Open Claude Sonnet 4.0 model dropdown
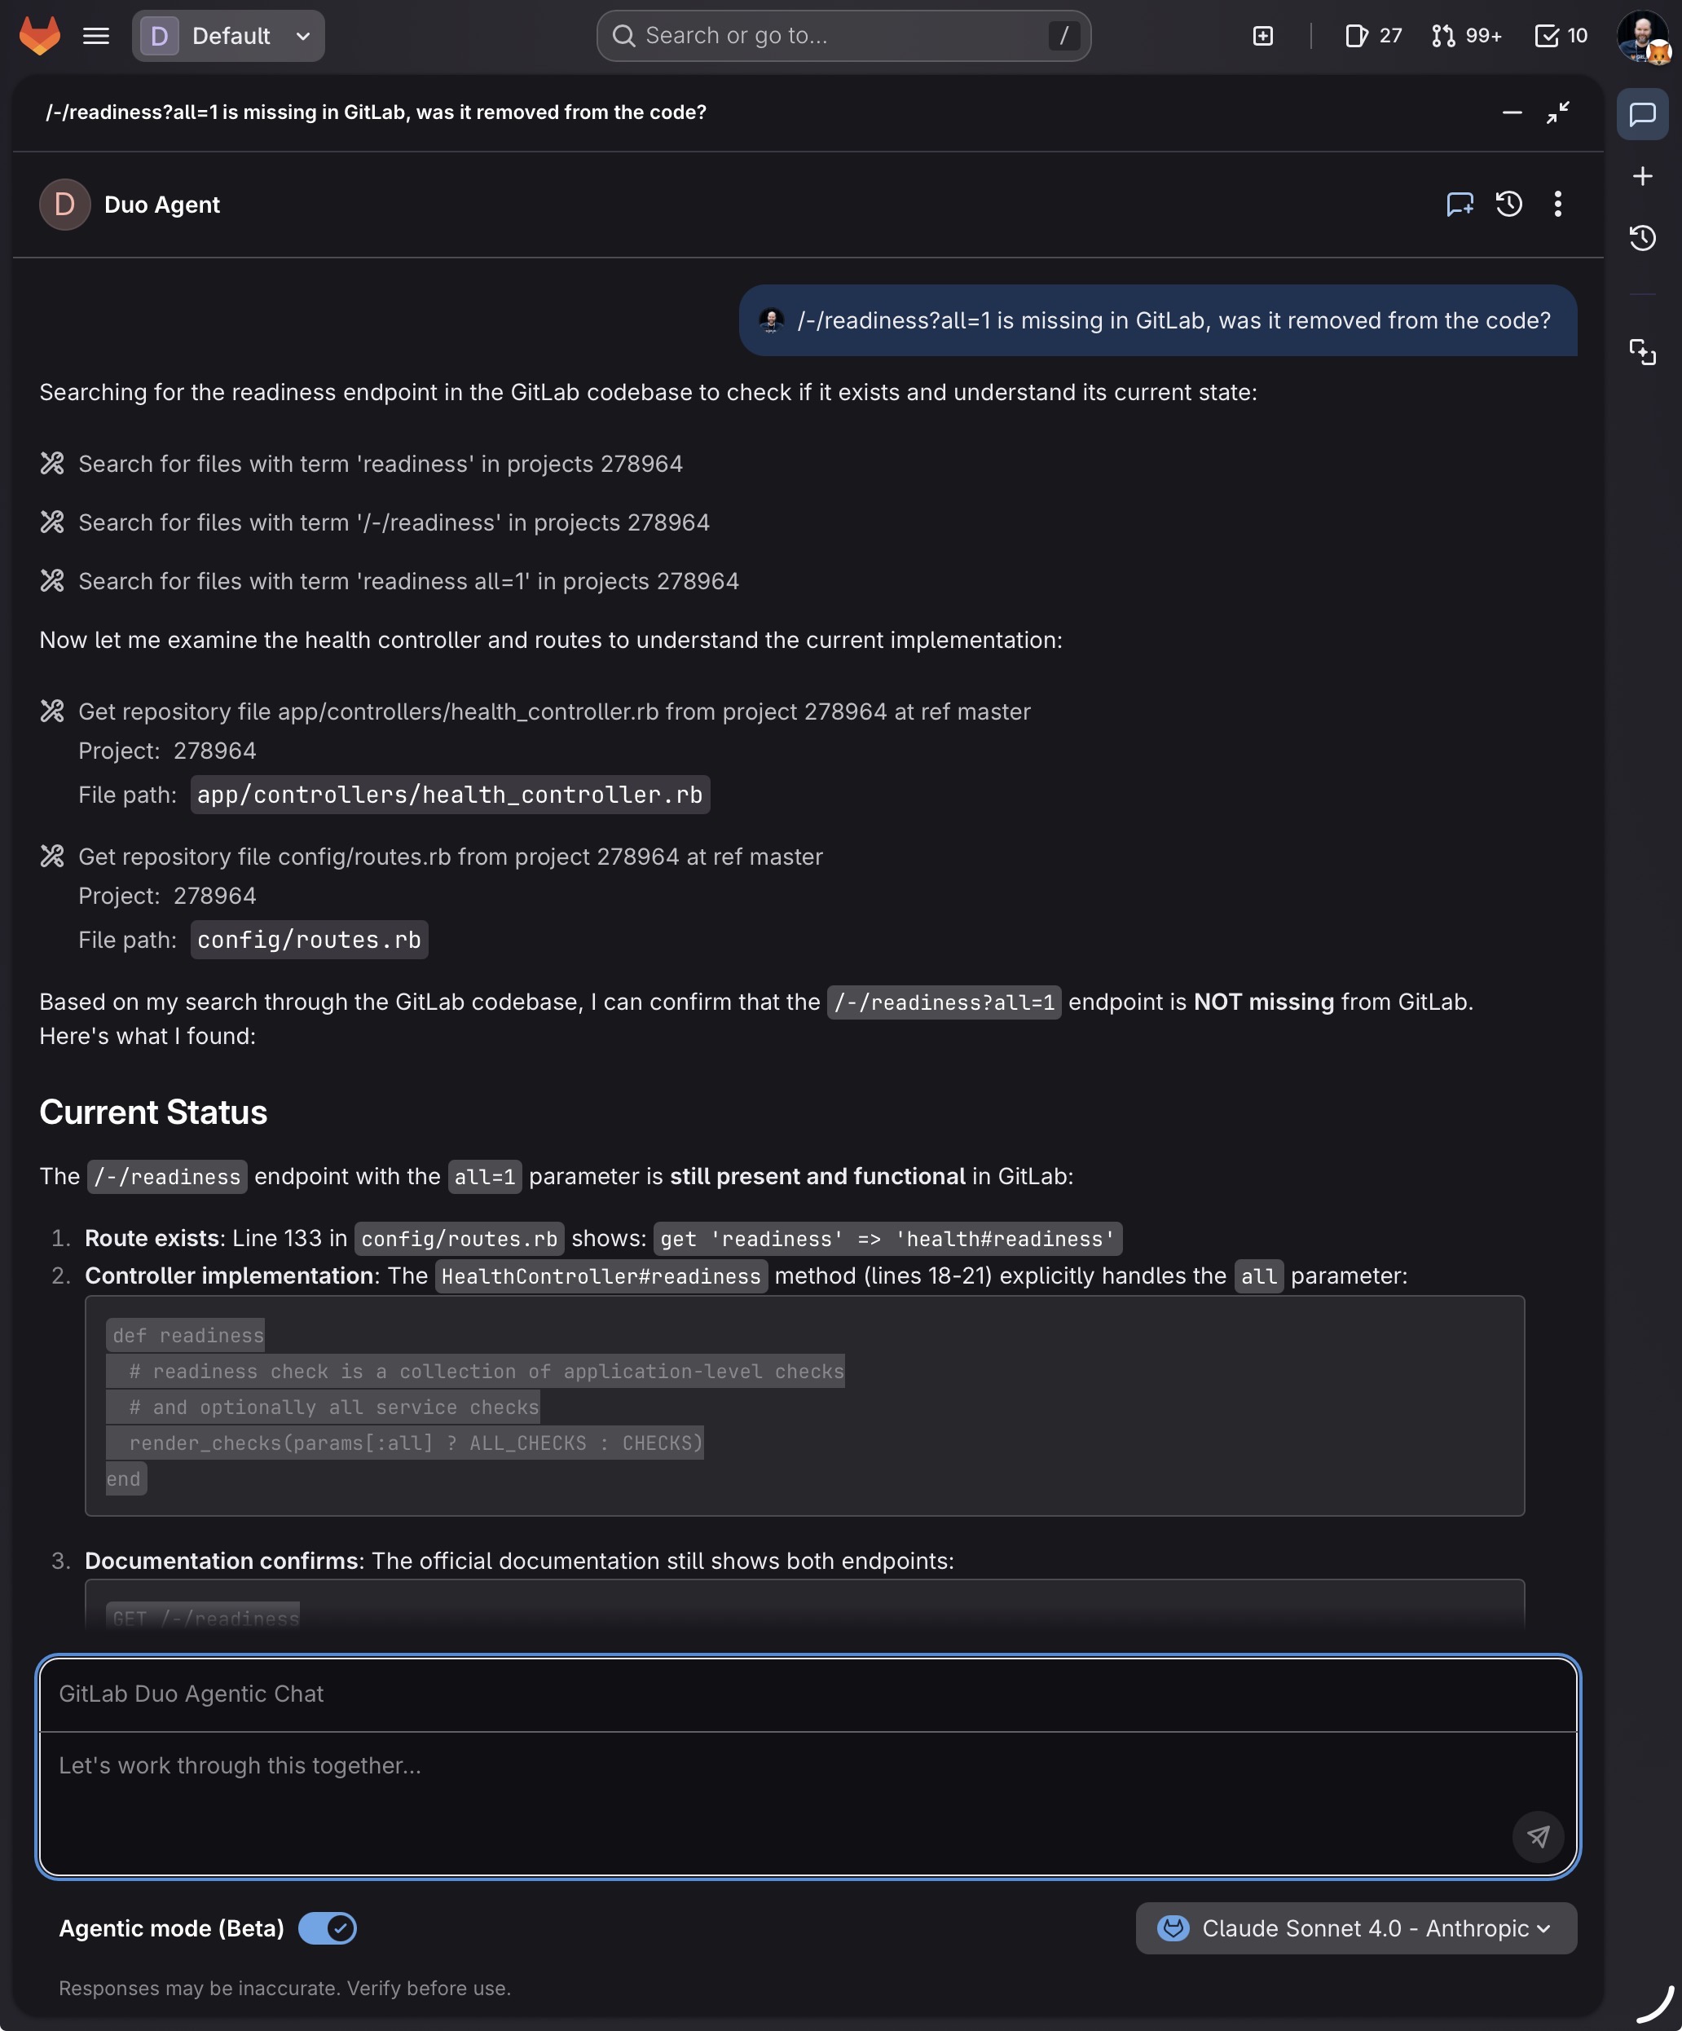 (1355, 1927)
